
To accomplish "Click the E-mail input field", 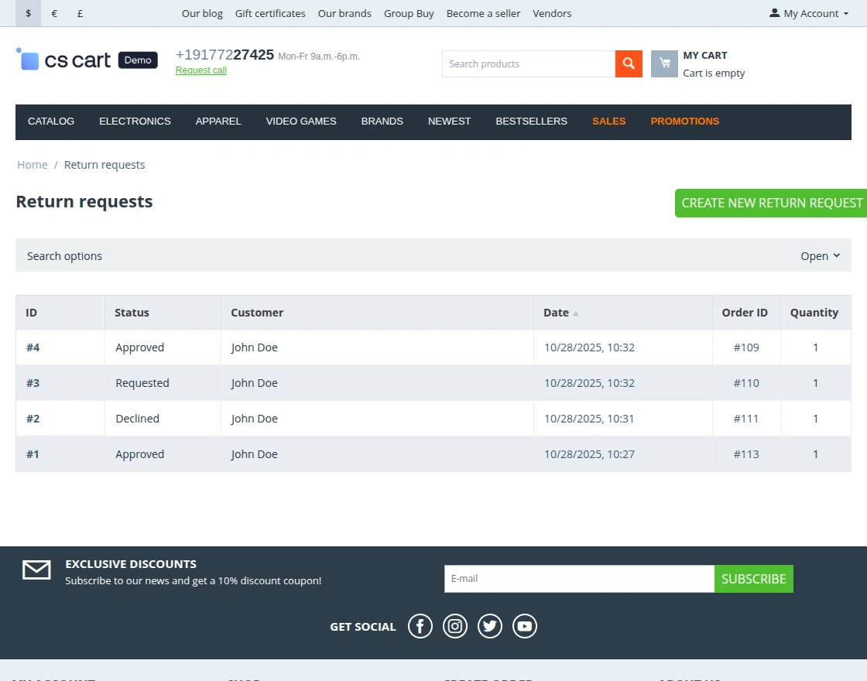I will pyautogui.click(x=578, y=578).
